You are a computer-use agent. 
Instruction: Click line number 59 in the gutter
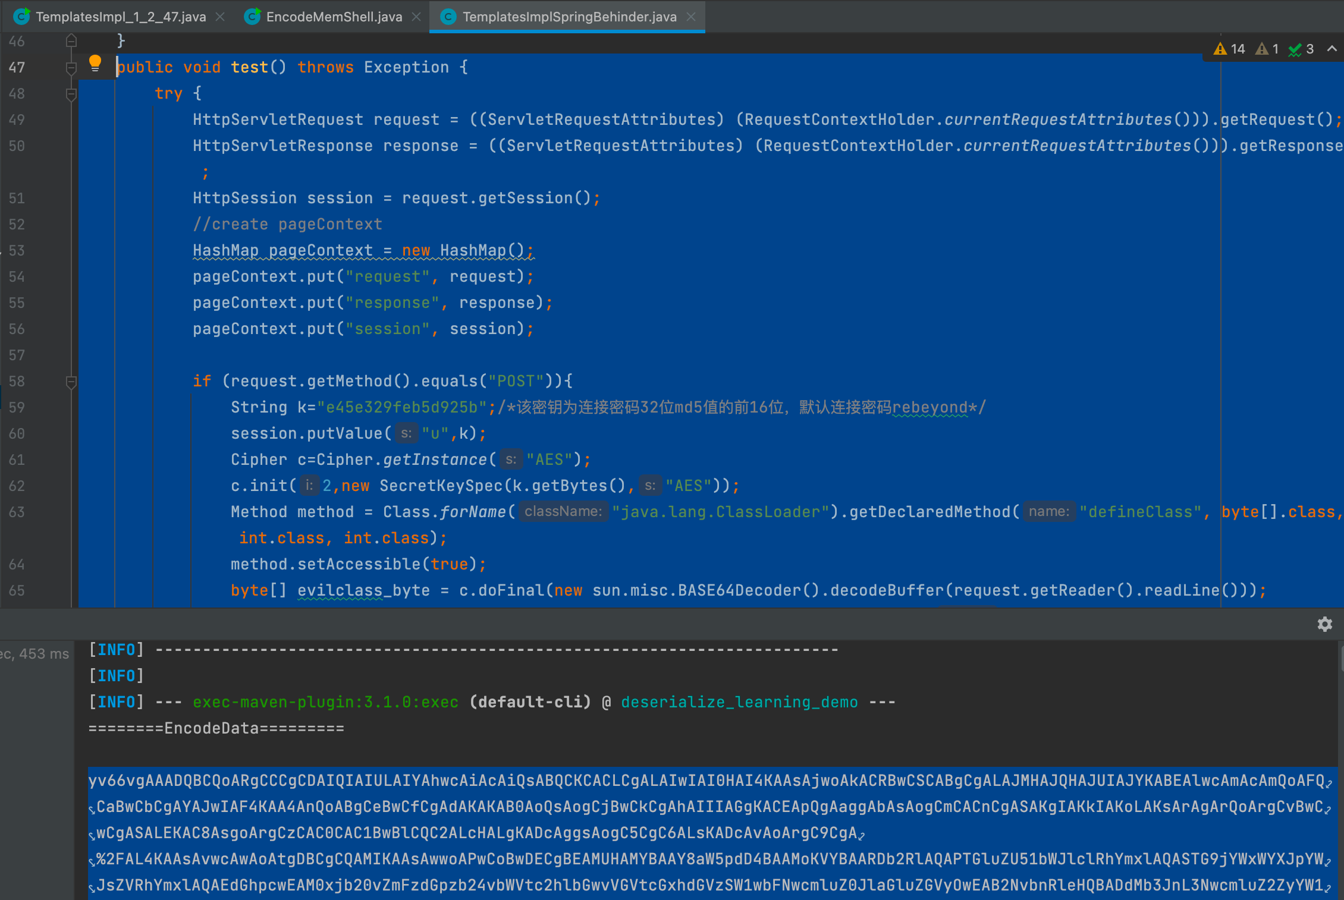coord(17,408)
